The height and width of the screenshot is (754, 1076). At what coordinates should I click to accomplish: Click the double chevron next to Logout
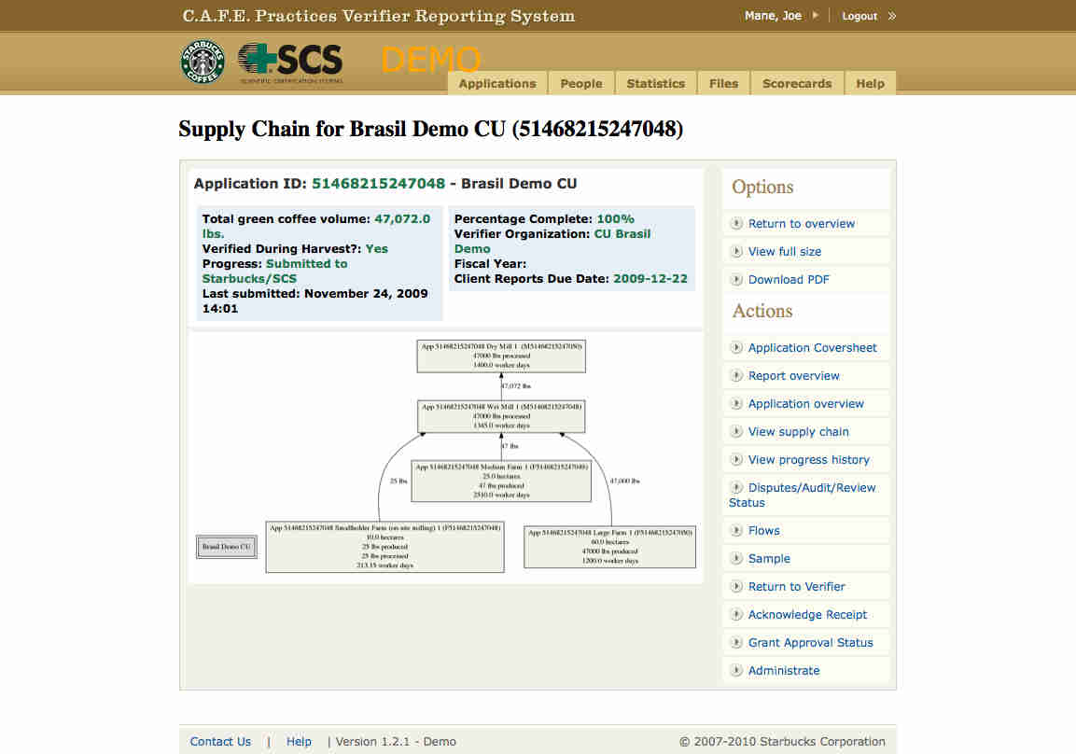pyautogui.click(x=891, y=16)
